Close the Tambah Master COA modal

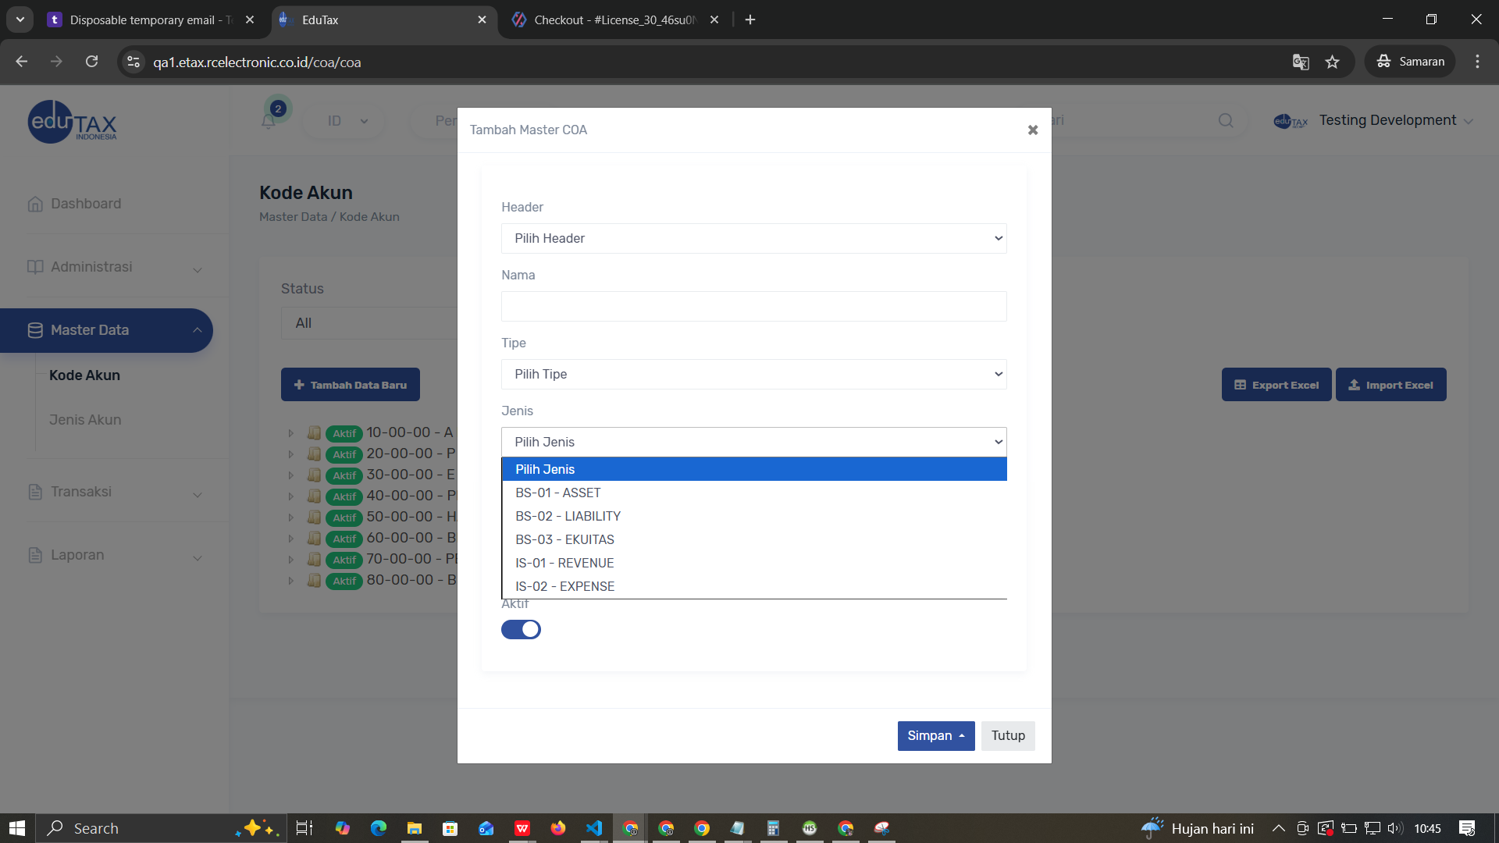(x=1032, y=130)
